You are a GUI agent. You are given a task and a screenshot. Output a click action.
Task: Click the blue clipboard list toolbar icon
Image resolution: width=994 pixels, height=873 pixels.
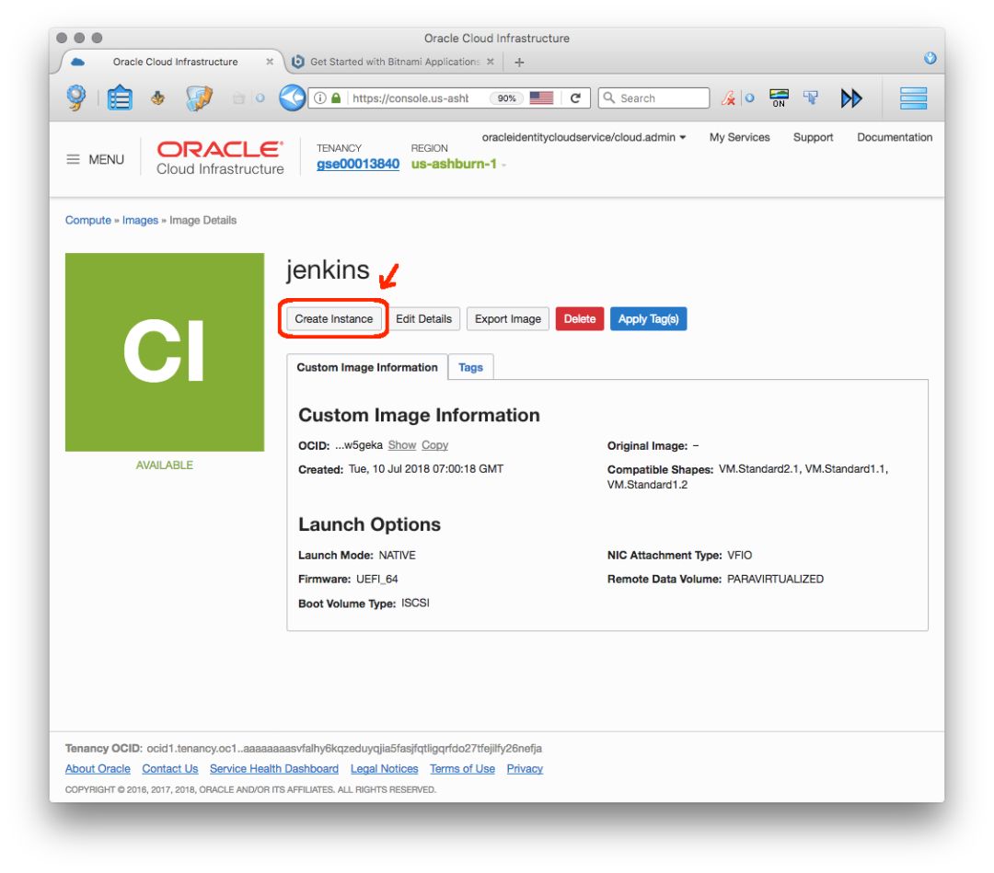click(x=120, y=98)
